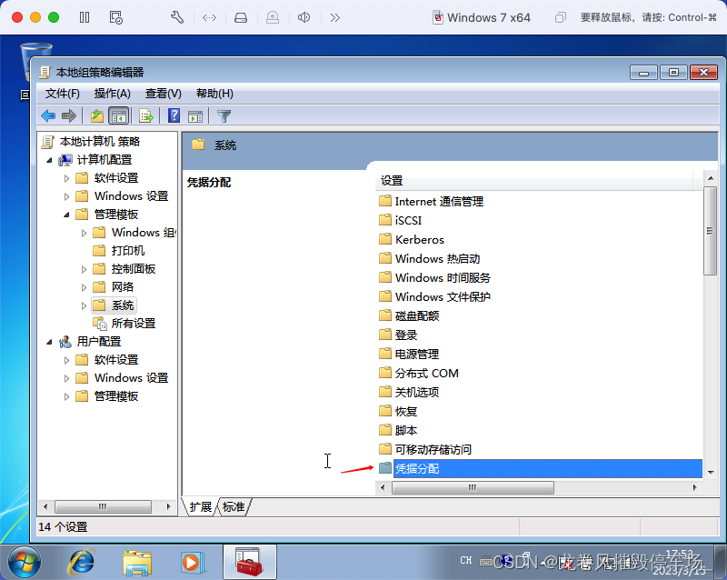Select the 关机选项 folder
727x580 pixels.
[417, 392]
